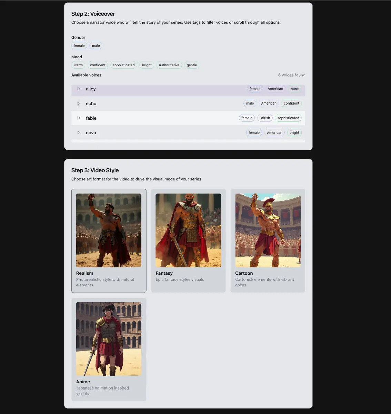Select the authoritative mood filter

pyautogui.click(x=169, y=65)
